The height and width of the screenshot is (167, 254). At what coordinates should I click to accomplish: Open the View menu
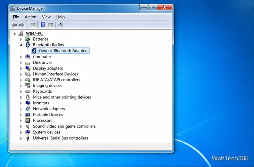pyautogui.click(x=46, y=17)
